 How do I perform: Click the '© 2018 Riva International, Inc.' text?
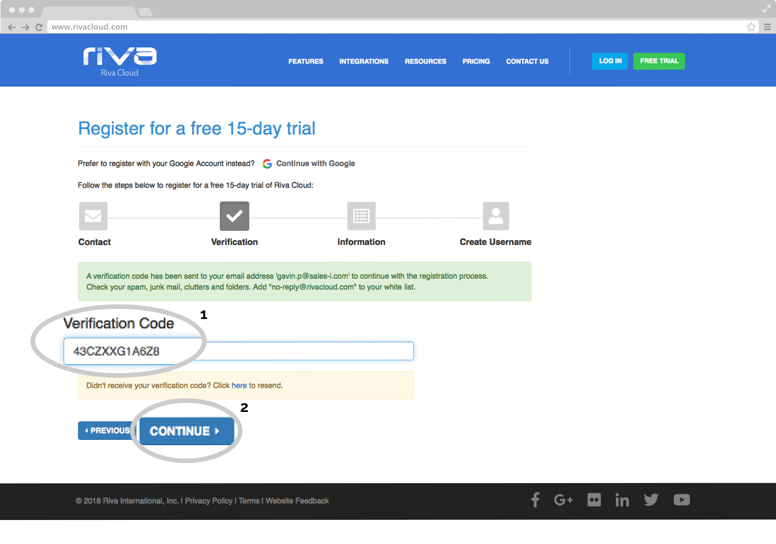127,501
